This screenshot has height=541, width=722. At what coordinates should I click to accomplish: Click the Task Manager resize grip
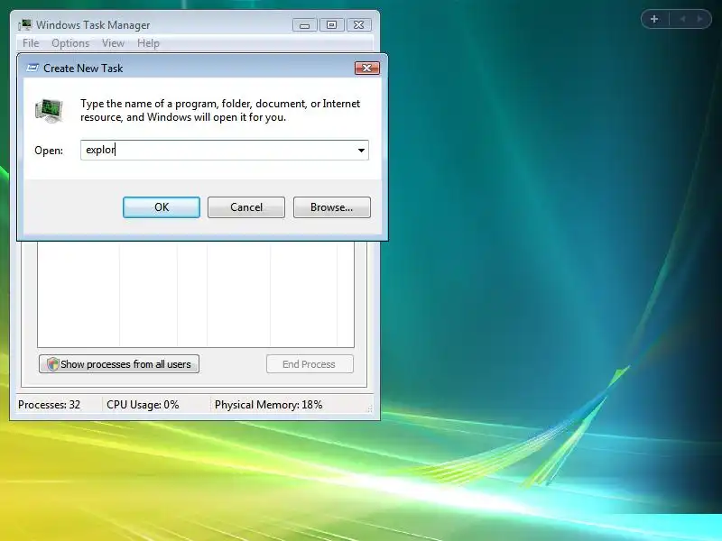369,408
